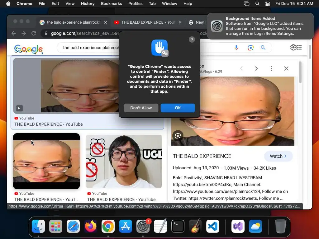319x239 pixels.
Task: Open the Window menu
Action: (169, 4)
